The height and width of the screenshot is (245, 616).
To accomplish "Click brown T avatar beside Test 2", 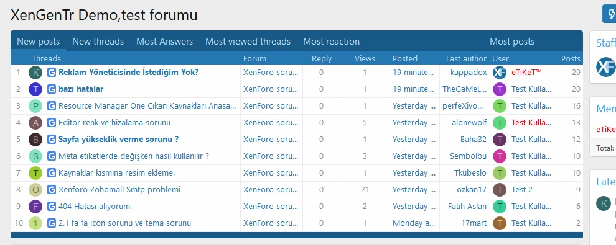I will tap(500, 190).
